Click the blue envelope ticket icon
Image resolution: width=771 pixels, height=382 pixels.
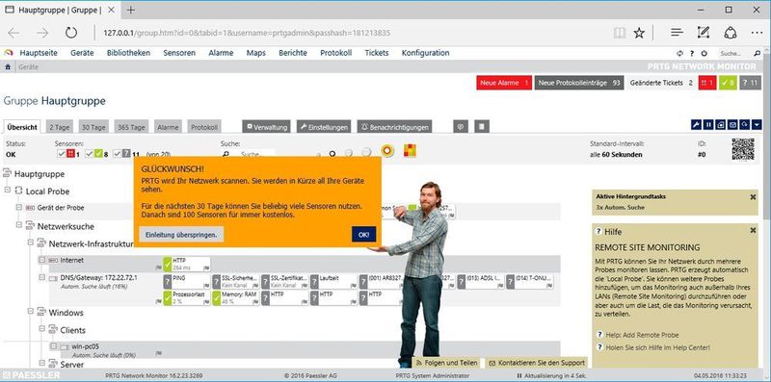point(732,125)
